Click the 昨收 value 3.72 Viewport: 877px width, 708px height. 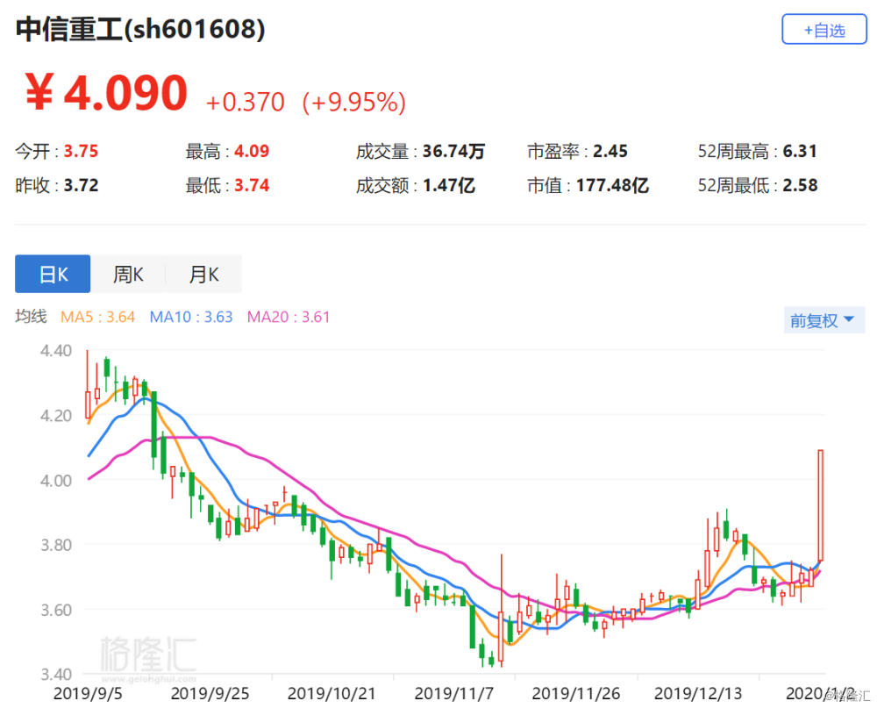81,185
